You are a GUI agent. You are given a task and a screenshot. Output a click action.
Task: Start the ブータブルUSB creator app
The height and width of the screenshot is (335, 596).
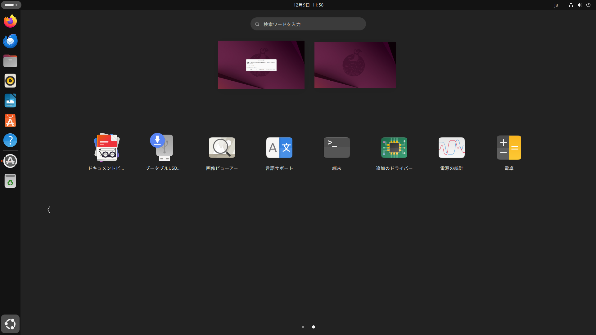pos(164,148)
